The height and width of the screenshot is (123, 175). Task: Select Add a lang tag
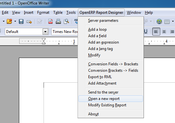[111, 49]
